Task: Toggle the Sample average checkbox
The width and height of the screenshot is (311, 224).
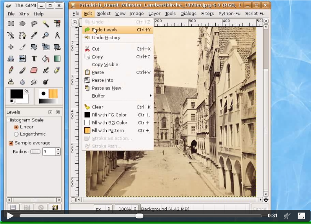Action: point(11,143)
